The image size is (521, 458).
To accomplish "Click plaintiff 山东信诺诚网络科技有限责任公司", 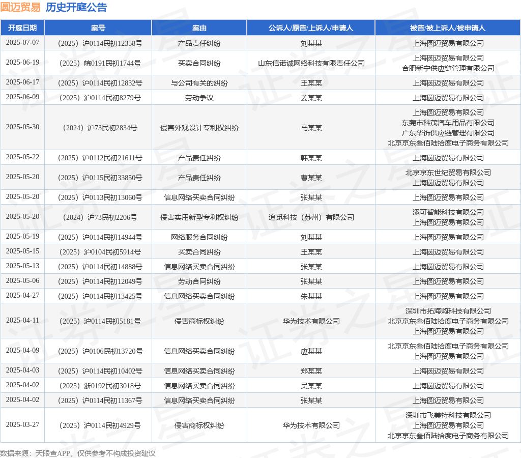I will pos(311,63).
